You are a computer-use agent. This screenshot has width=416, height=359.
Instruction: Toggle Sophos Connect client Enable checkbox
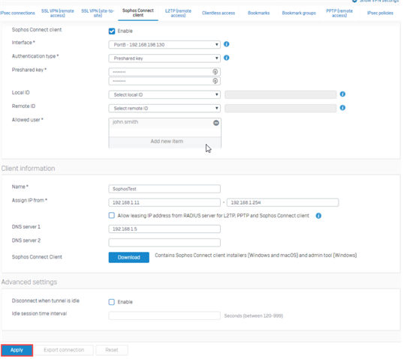coord(112,31)
